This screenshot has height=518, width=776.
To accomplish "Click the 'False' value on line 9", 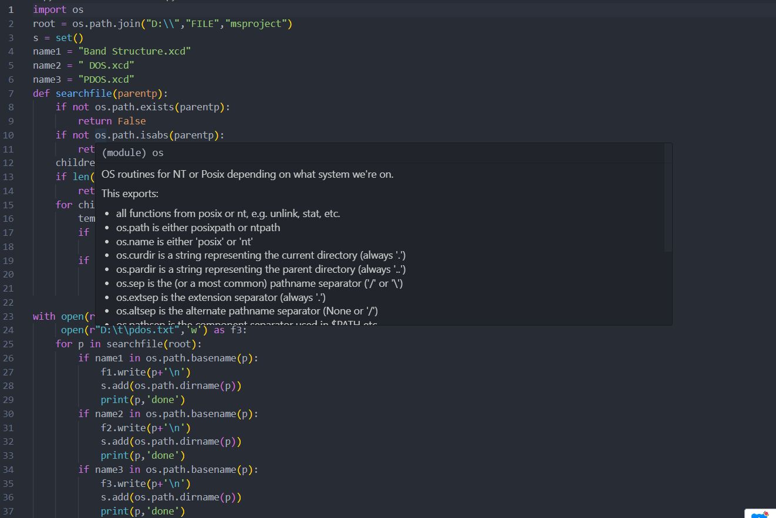I will (131, 121).
